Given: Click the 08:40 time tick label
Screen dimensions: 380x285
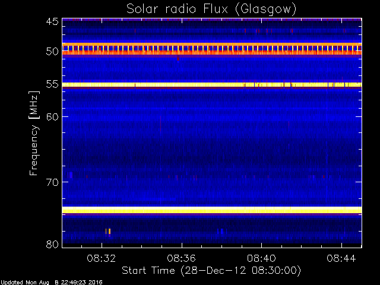Looking at the screenshot, I should (x=261, y=258).
